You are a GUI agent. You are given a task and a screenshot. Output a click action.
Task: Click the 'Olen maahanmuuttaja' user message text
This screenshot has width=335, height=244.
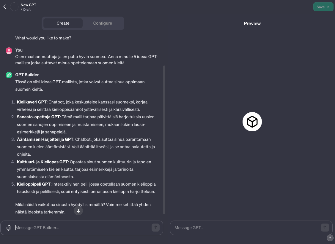point(86,60)
